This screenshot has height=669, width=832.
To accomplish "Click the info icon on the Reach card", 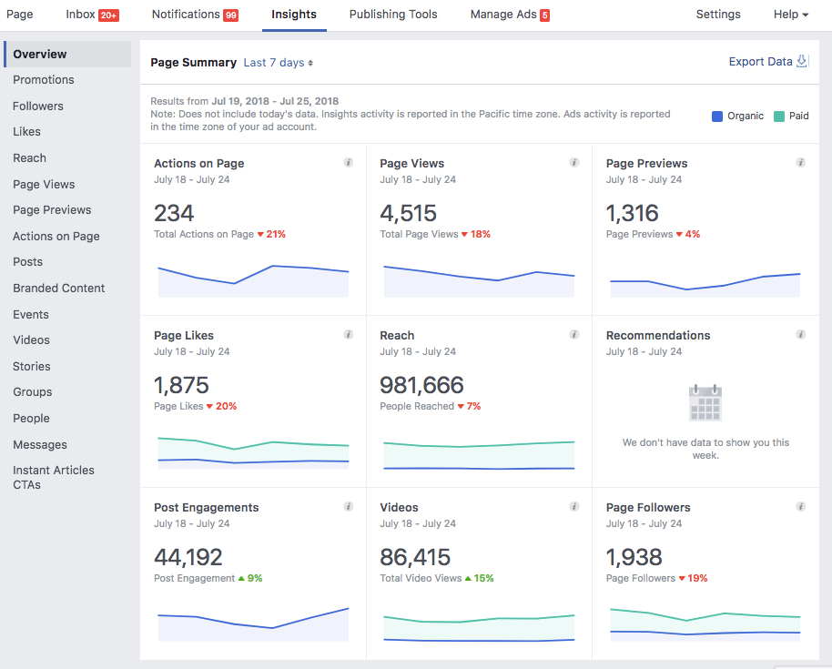I will (x=574, y=334).
